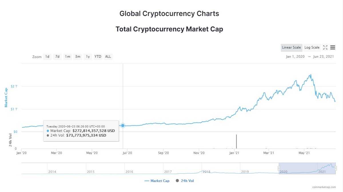Choose the 1y zoom range
This screenshot has height=192, width=343.
click(x=88, y=57)
